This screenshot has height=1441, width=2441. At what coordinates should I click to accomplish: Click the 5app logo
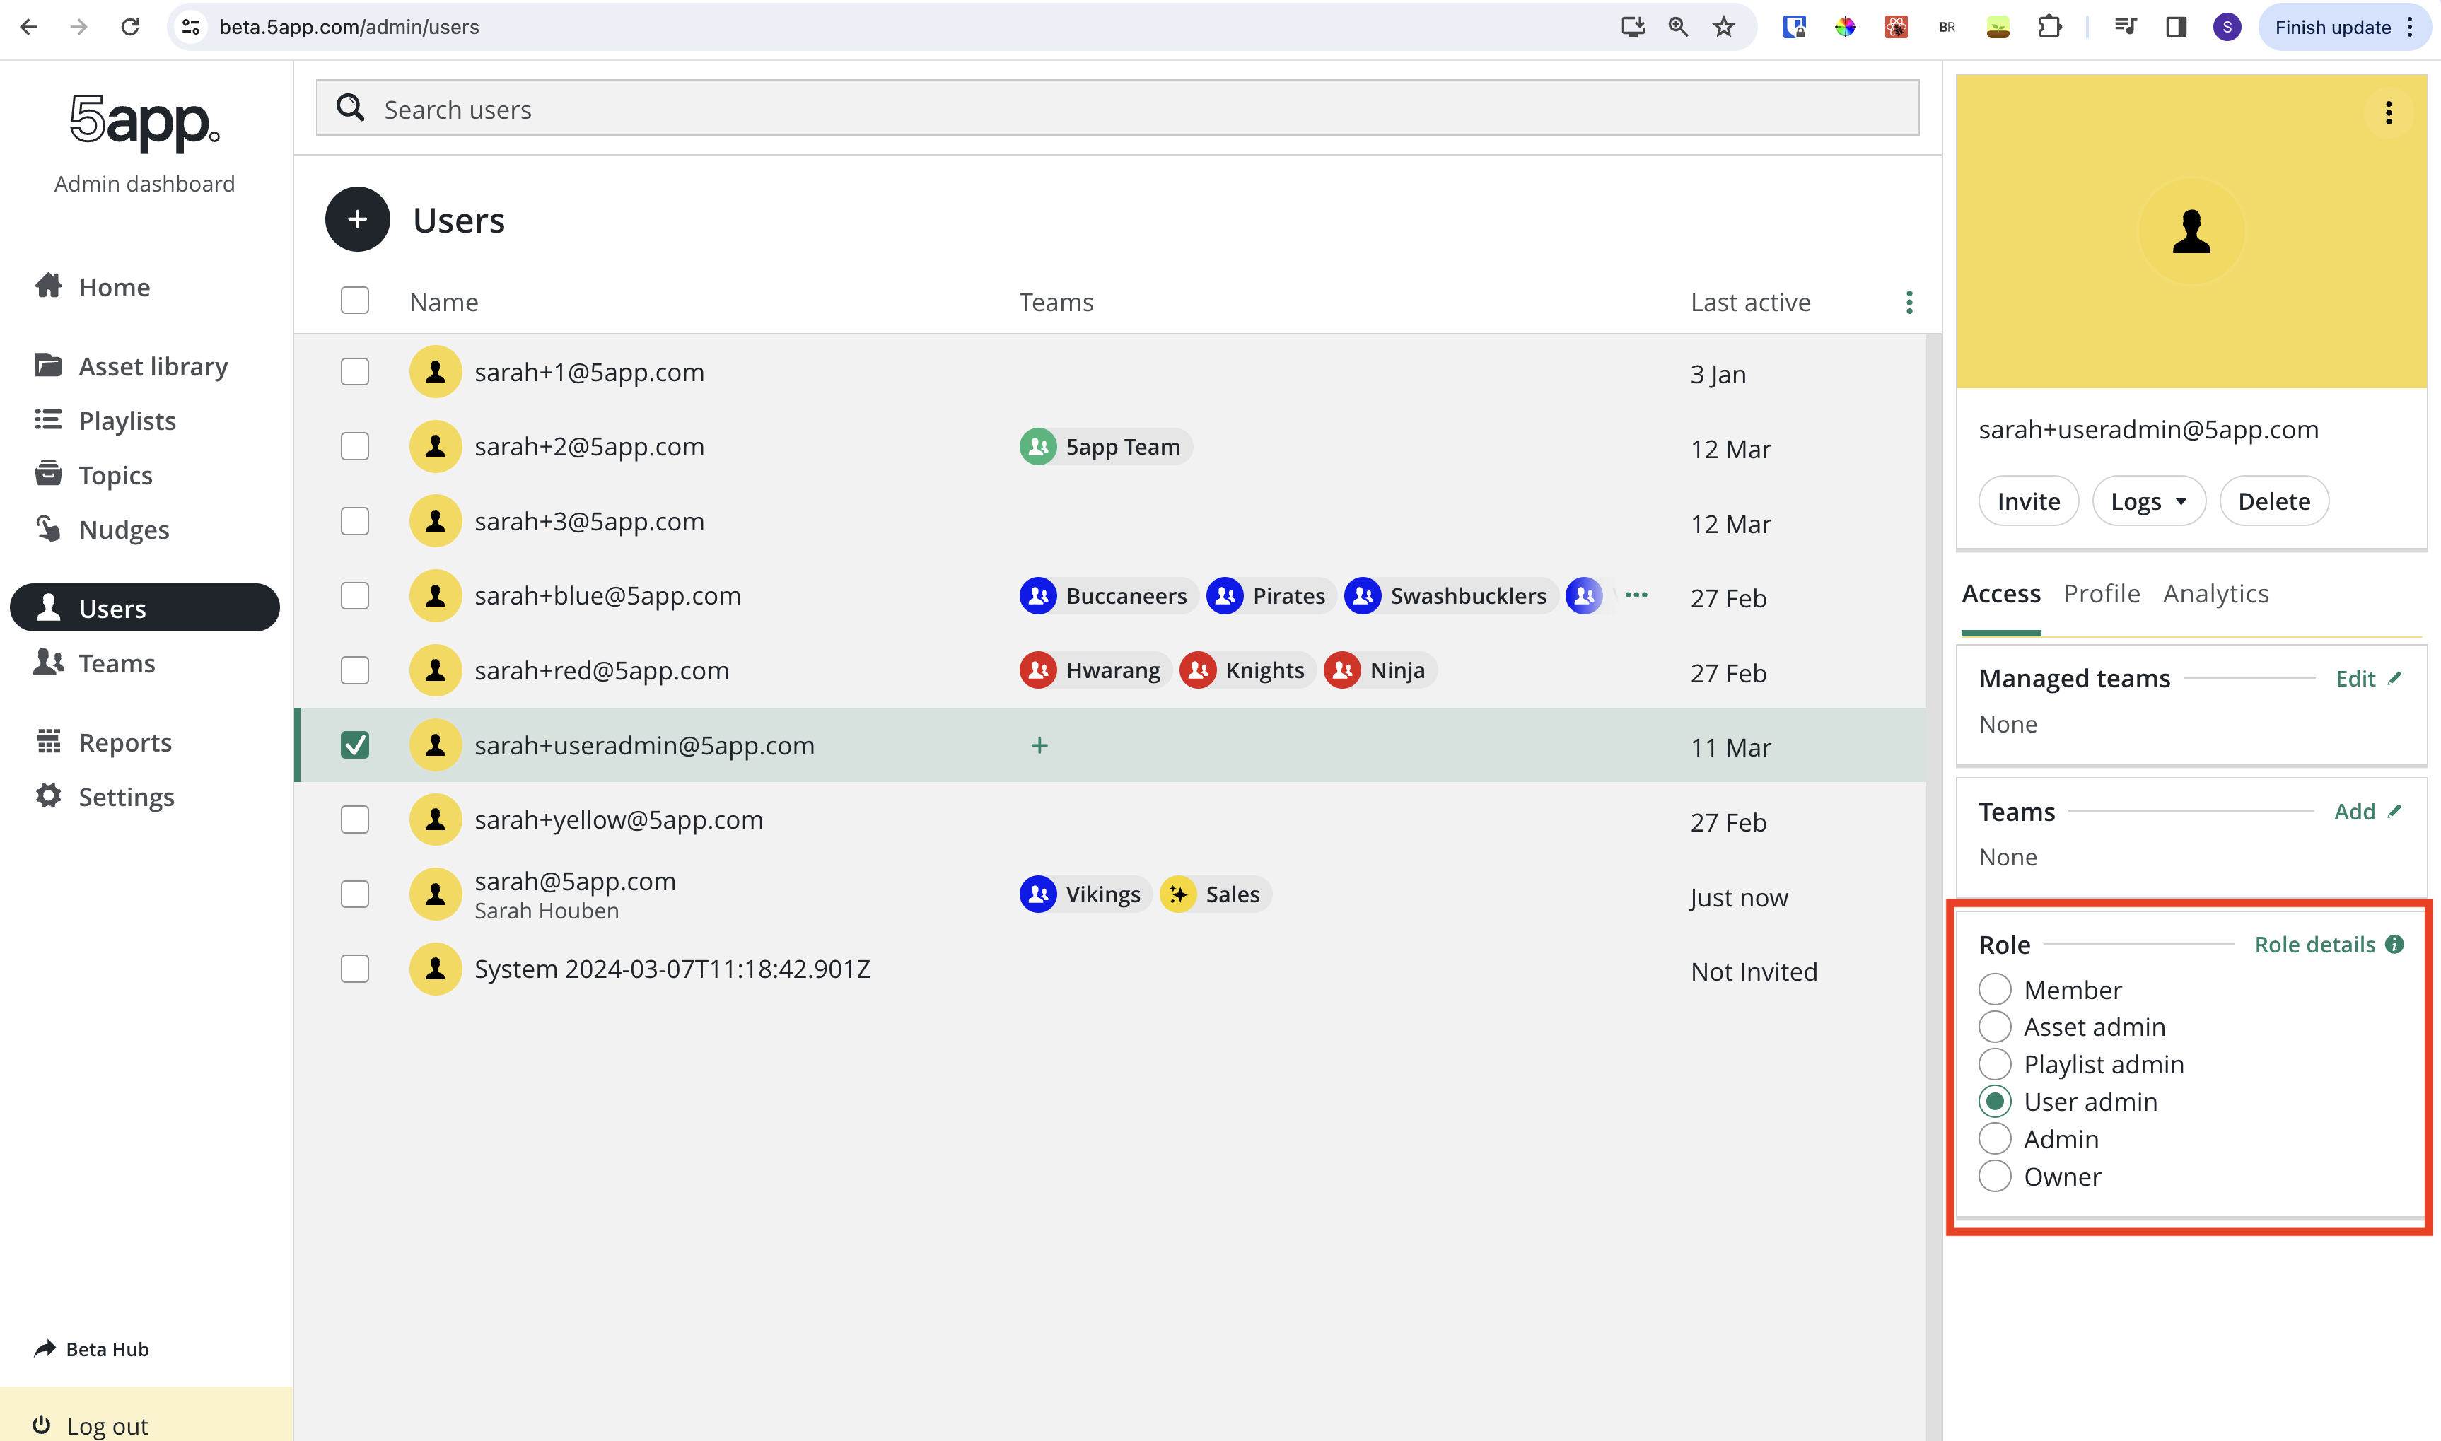145,122
